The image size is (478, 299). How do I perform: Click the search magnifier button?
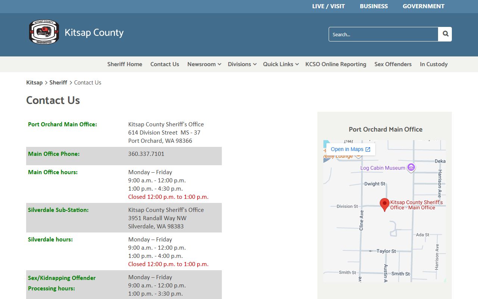(445, 34)
